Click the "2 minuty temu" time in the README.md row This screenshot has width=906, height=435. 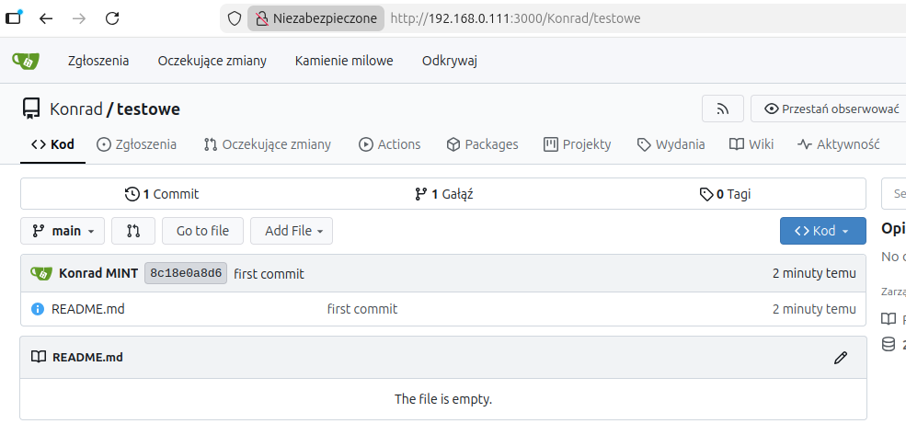coord(814,309)
